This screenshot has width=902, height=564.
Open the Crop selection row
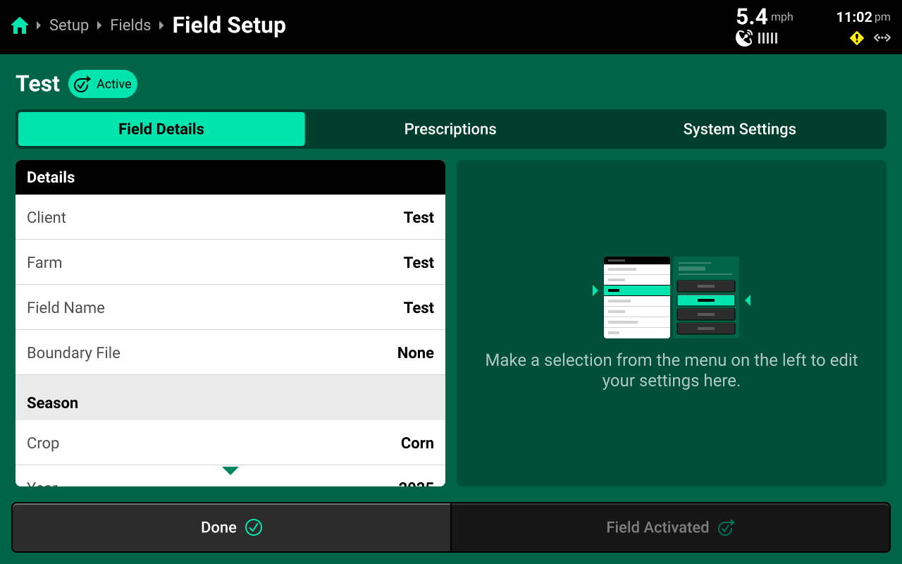(230, 443)
